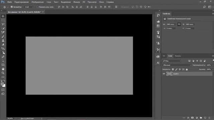
Task: Open the layer filter Вид dropdown
Action: (x=172, y=61)
